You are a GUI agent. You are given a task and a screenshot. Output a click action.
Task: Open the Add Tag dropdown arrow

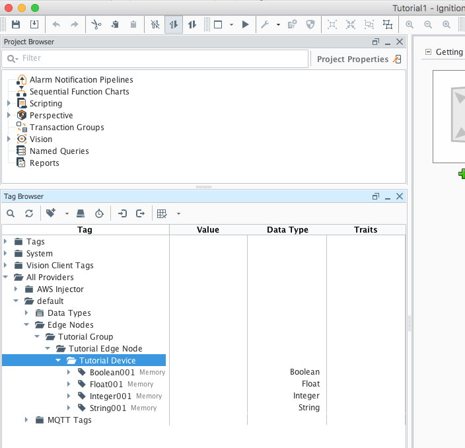point(67,213)
